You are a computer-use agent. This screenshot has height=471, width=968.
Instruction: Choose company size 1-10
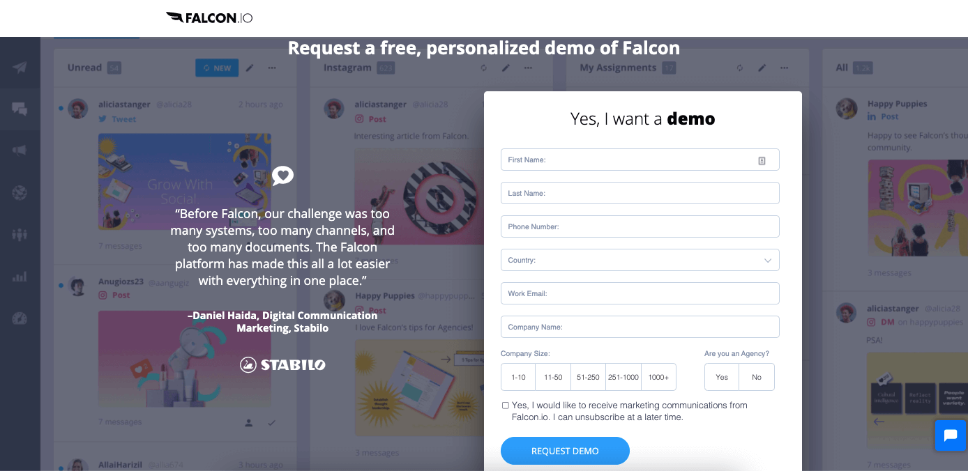[x=518, y=377]
